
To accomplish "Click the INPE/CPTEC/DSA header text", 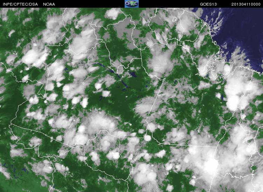I will (x=20, y=4).
